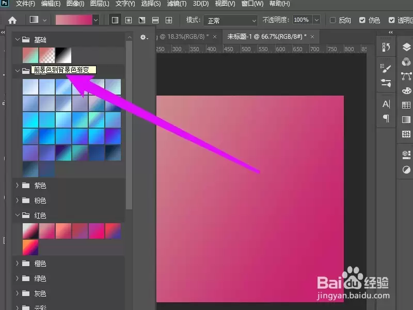This screenshot has height=310, width=413.
Task: Toggle the 透明区域 checkbox
Action: [392, 20]
